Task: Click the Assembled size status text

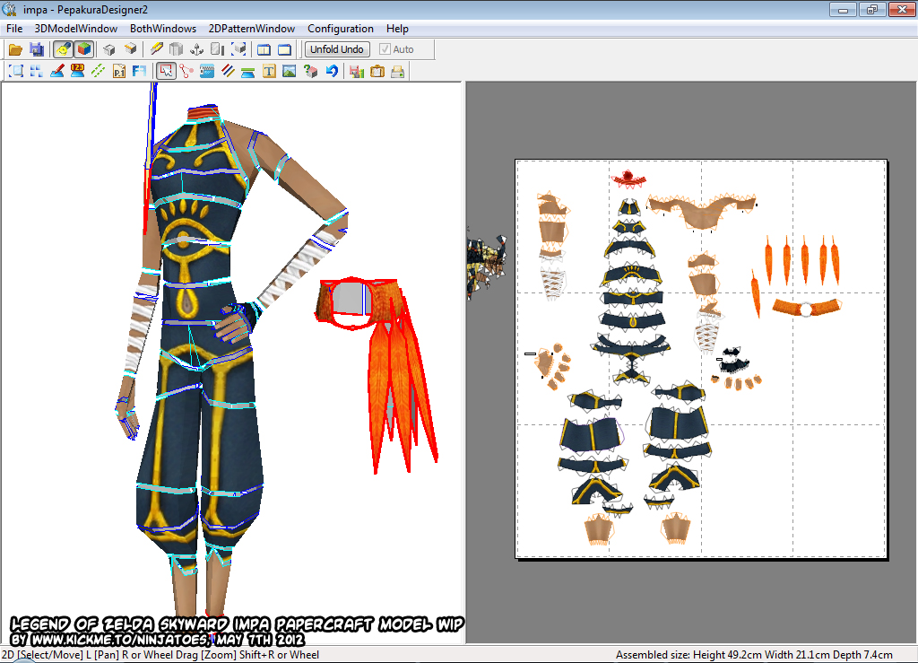Action: (754, 655)
